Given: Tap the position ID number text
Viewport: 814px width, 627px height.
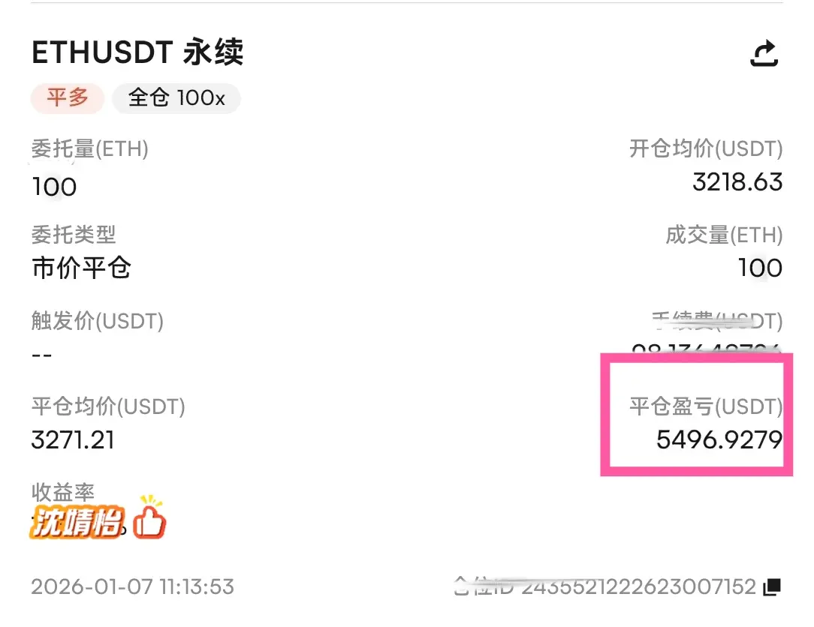Looking at the screenshot, I should (x=638, y=587).
